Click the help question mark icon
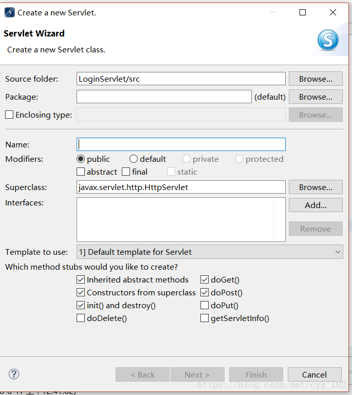This screenshot has height=395, width=352. pyautogui.click(x=14, y=374)
